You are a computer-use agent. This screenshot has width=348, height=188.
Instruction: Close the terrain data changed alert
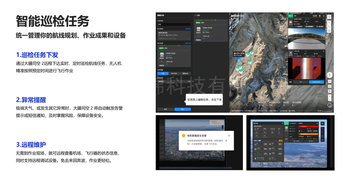pyautogui.click(x=229, y=136)
